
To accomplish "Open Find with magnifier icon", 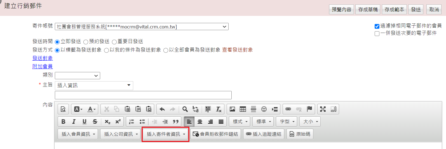I will [x=185, y=109].
